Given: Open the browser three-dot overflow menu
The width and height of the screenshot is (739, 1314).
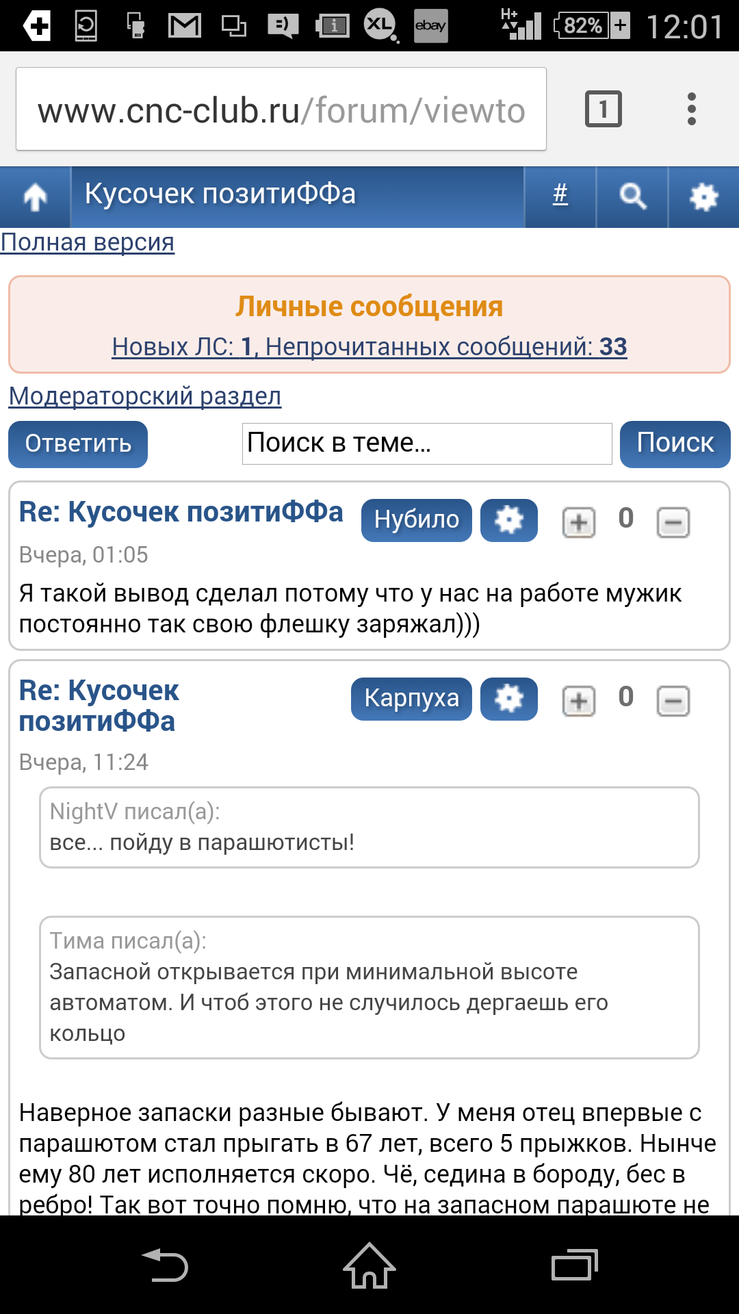Looking at the screenshot, I should point(692,109).
